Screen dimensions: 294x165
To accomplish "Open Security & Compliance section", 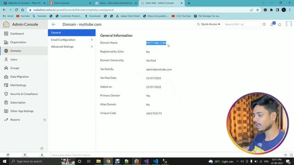I will tap(24, 94).
